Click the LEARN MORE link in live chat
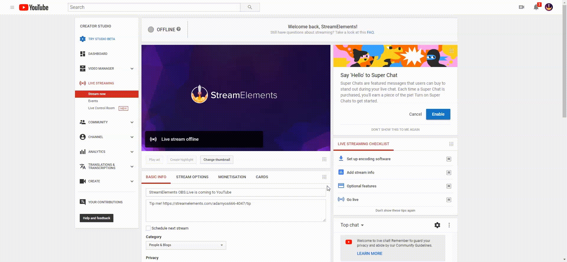 [369, 253]
